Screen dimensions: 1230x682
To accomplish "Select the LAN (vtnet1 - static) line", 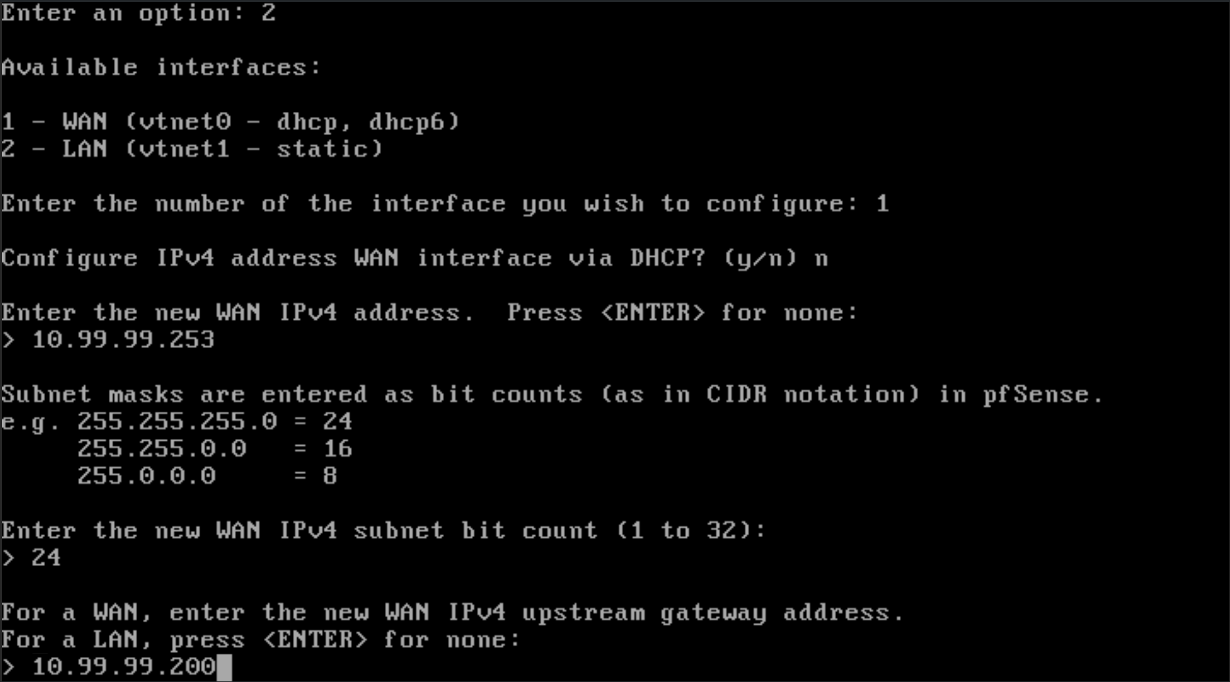I will 192,149.
